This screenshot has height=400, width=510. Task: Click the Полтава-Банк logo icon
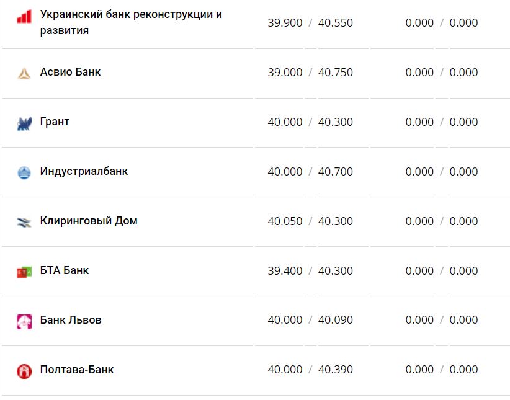24,371
